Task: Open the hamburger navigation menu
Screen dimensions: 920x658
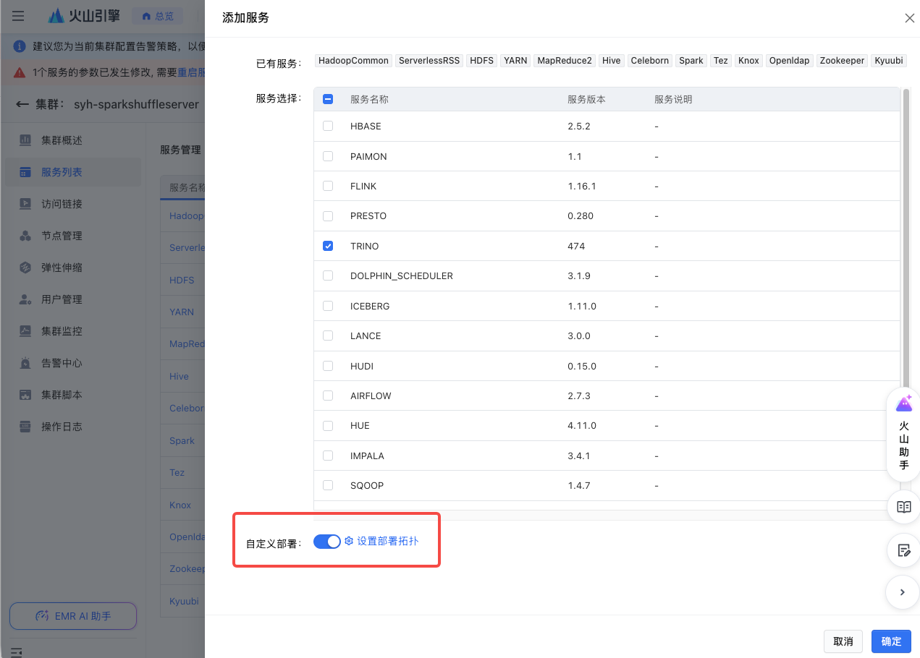Action: click(x=18, y=16)
